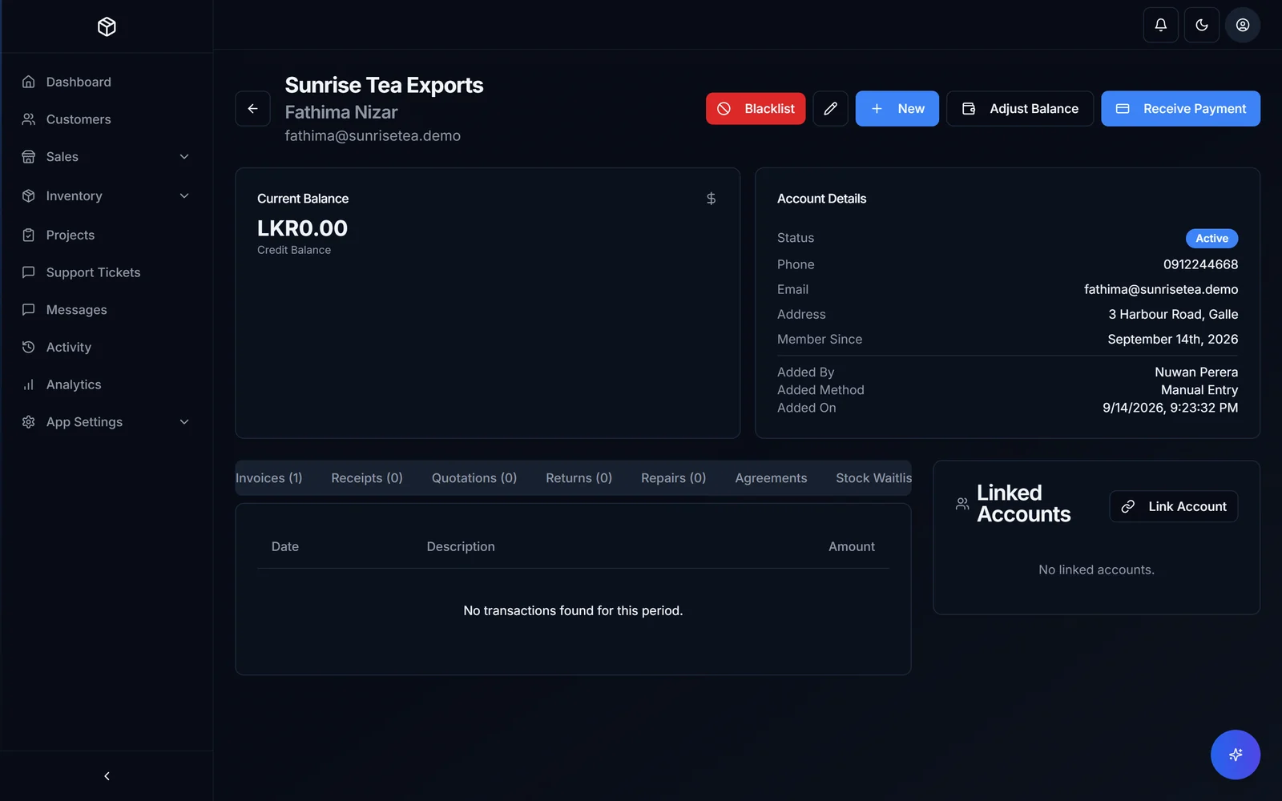Switch to Receipts (0) tab
This screenshot has width=1282, height=801.
click(x=366, y=478)
